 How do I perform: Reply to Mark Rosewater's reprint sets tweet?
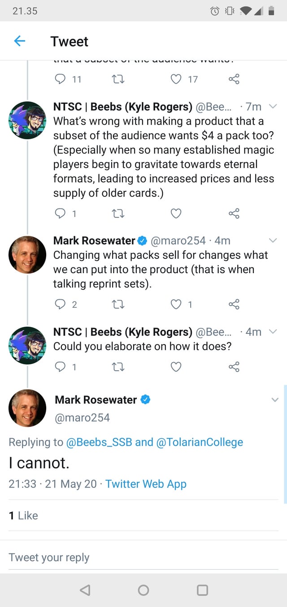pos(60,304)
